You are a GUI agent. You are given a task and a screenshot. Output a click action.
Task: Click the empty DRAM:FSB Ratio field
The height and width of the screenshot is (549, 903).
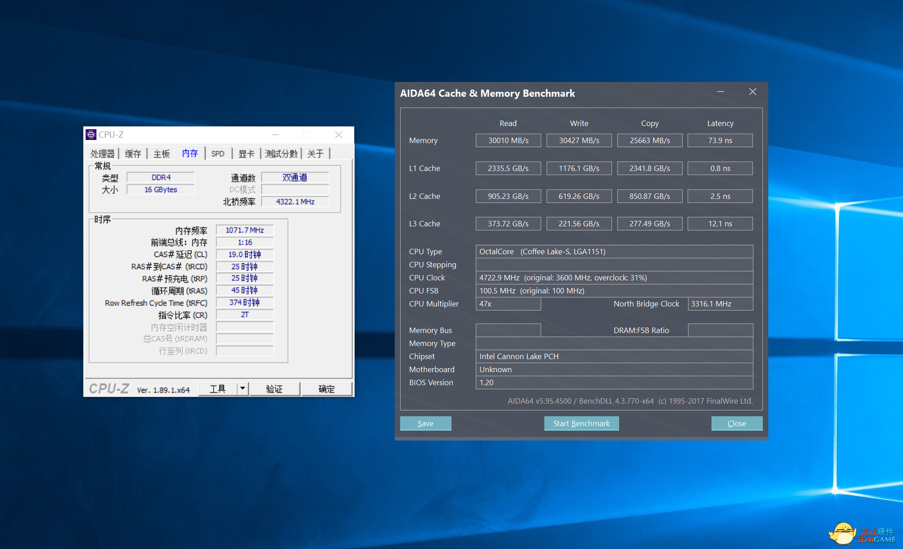click(720, 330)
